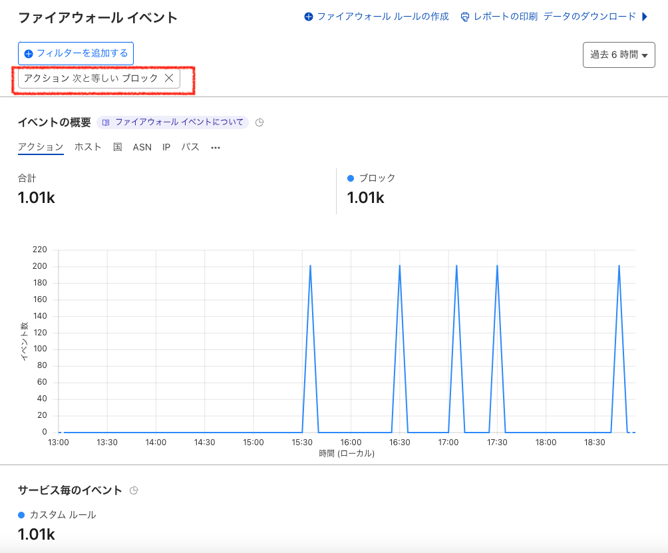
Task: Open the ASN tab
Action: pos(142,147)
